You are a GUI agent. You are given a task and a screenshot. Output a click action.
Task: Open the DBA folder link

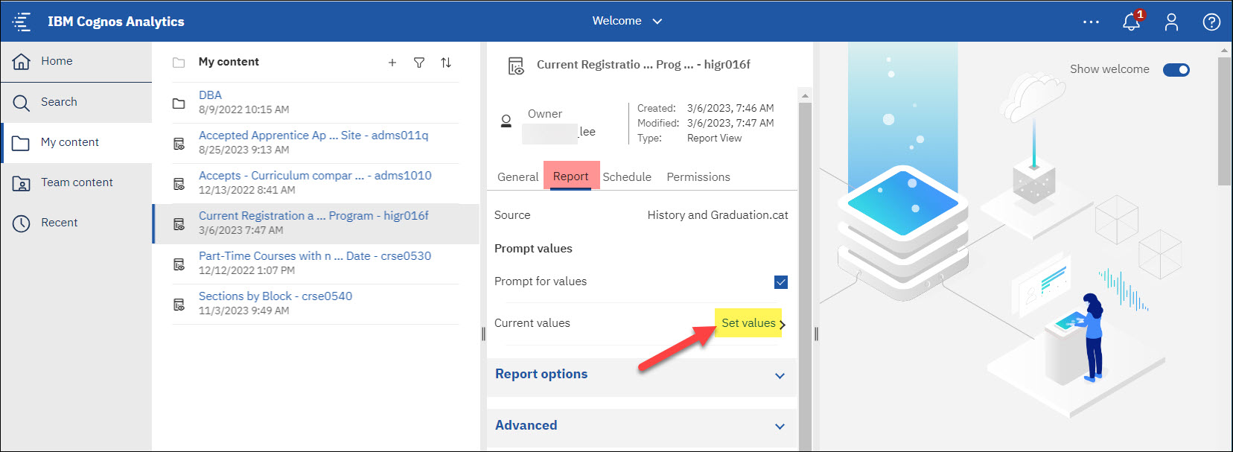pyautogui.click(x=210, y=95)
